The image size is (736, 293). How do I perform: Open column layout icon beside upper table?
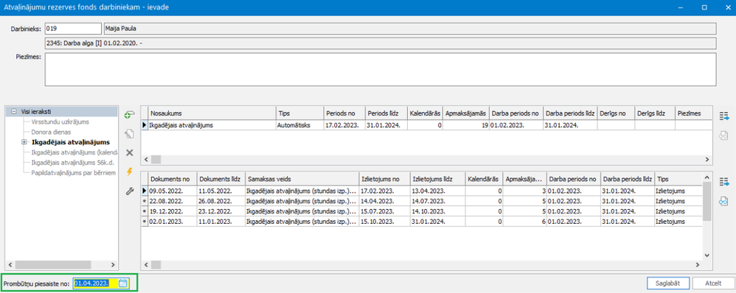(723, 116)
